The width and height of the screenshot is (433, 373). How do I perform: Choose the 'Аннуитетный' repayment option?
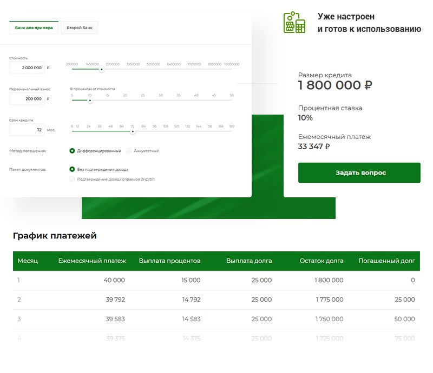129,151
